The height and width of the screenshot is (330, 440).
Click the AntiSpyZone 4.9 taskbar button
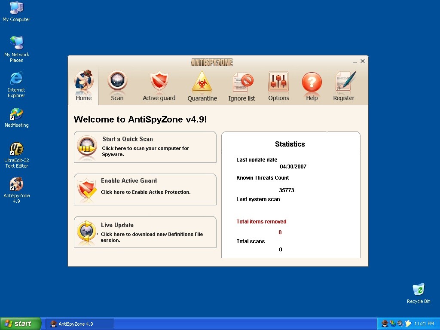point(80,324)
